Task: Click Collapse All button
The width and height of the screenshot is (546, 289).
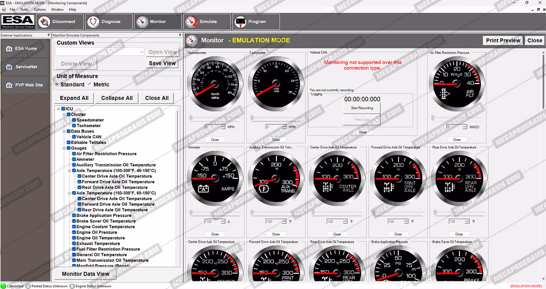Action: coord(117,98)
